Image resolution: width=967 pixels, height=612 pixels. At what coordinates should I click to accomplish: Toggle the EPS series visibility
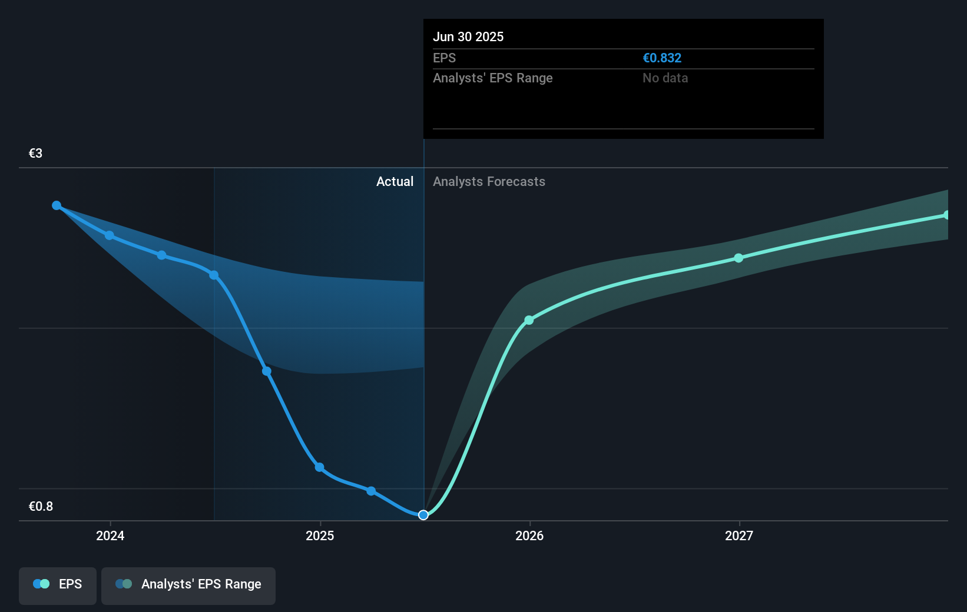coord(57,584)
